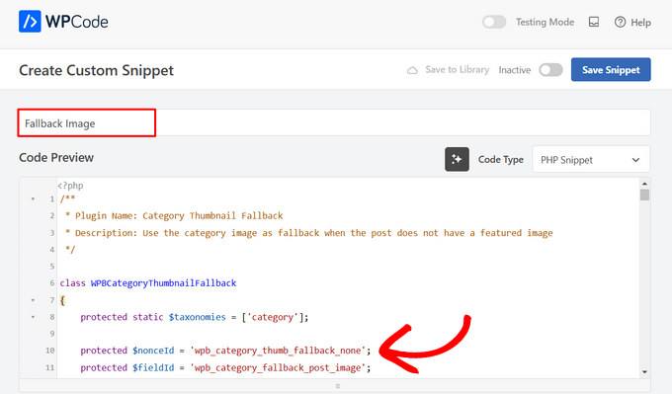Collapse code fold arrow at line 8

click(x=33, y=317)
